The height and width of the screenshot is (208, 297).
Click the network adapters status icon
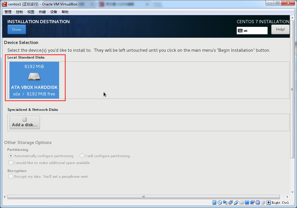click(x=230, y=203)
